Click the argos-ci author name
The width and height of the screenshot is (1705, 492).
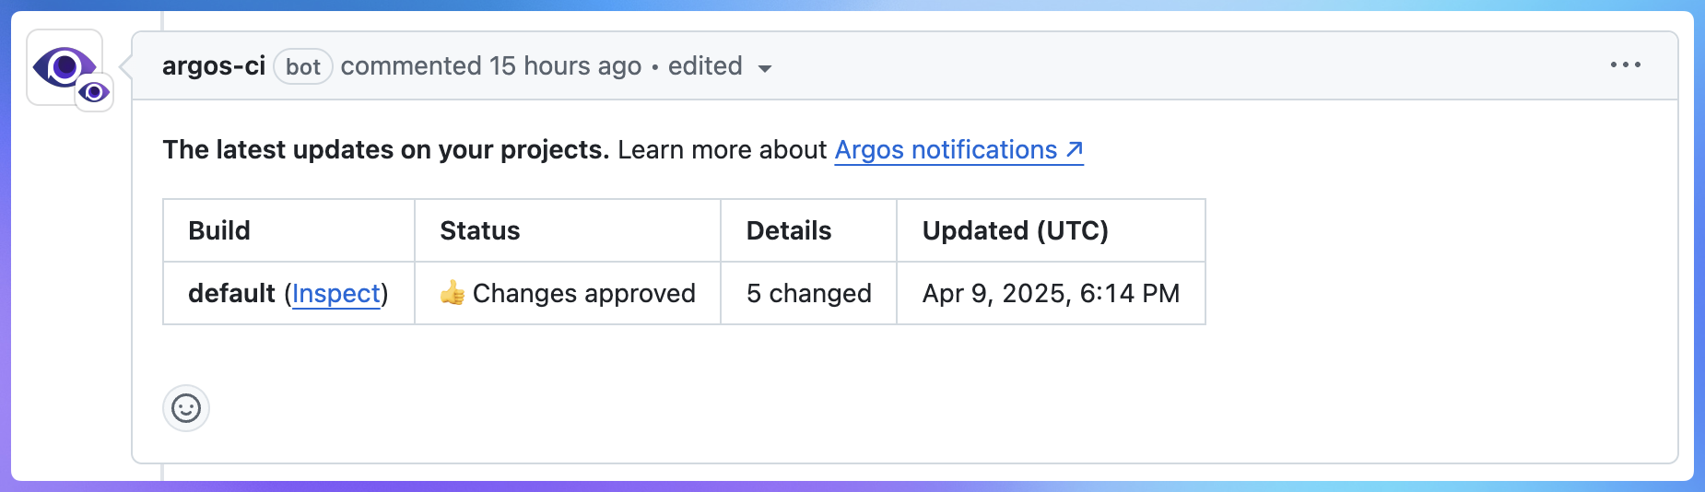point(214,66)
